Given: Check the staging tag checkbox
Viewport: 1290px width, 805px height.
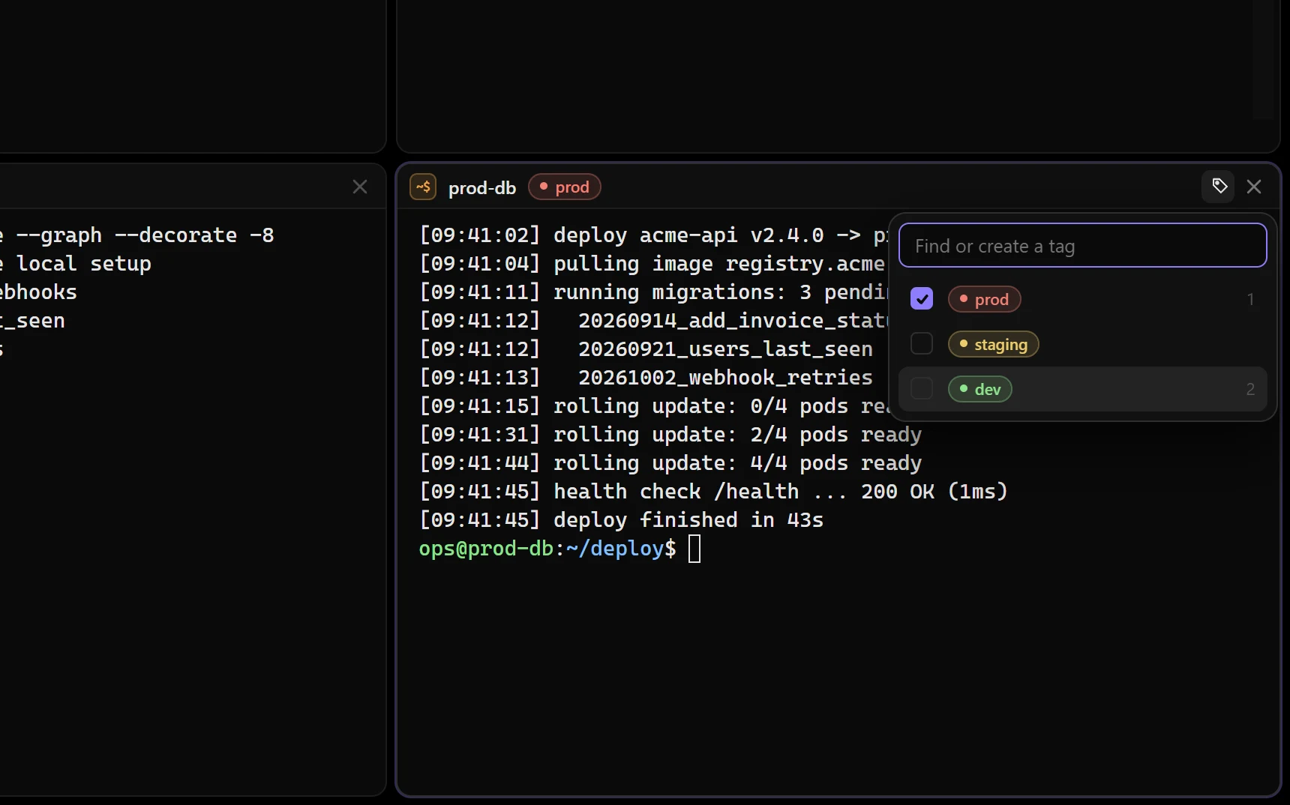Looking at the screenshot, I should click(x=921, y=344).
